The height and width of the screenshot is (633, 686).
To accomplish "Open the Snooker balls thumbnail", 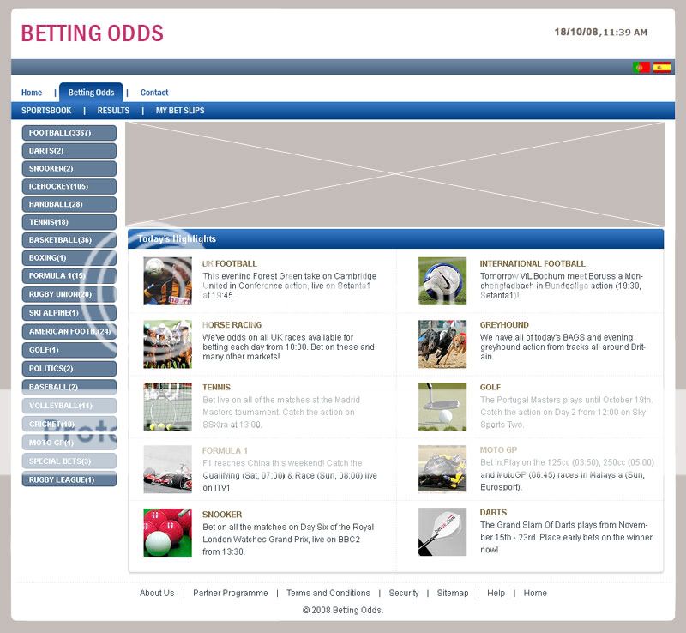I will [167, 533].
